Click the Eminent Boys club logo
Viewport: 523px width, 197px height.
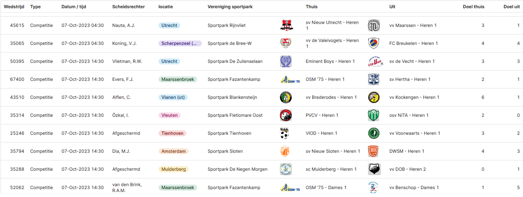pyautogui.click(x=286, y=61)
